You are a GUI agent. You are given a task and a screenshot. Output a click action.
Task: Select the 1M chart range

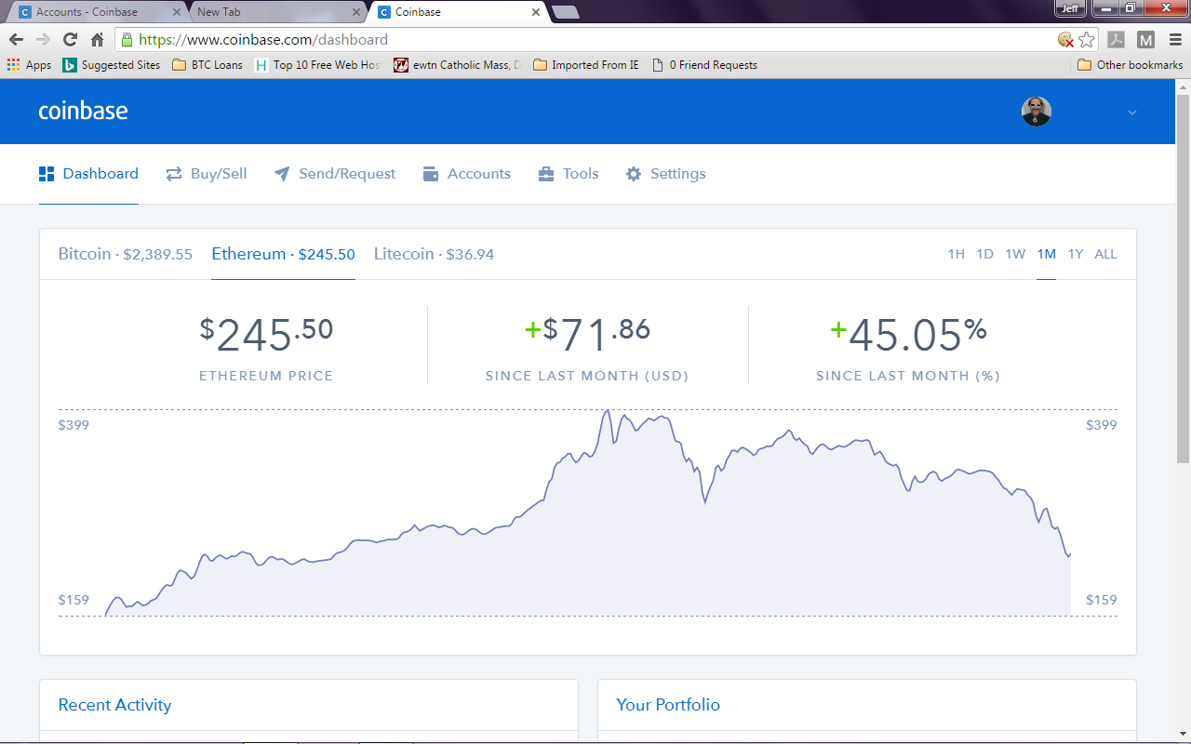click(x=1046, y=254)
